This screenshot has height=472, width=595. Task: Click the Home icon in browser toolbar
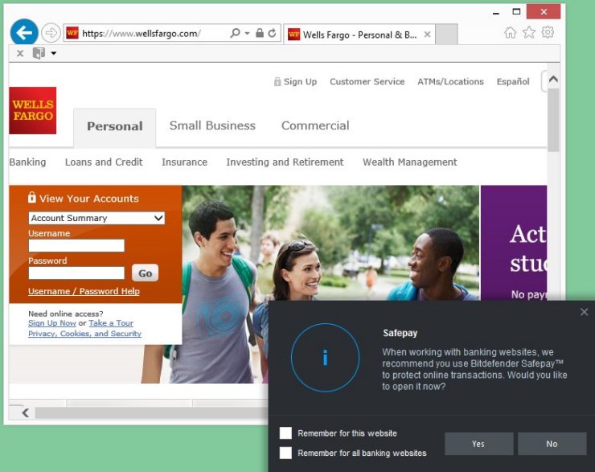[510, 33]
